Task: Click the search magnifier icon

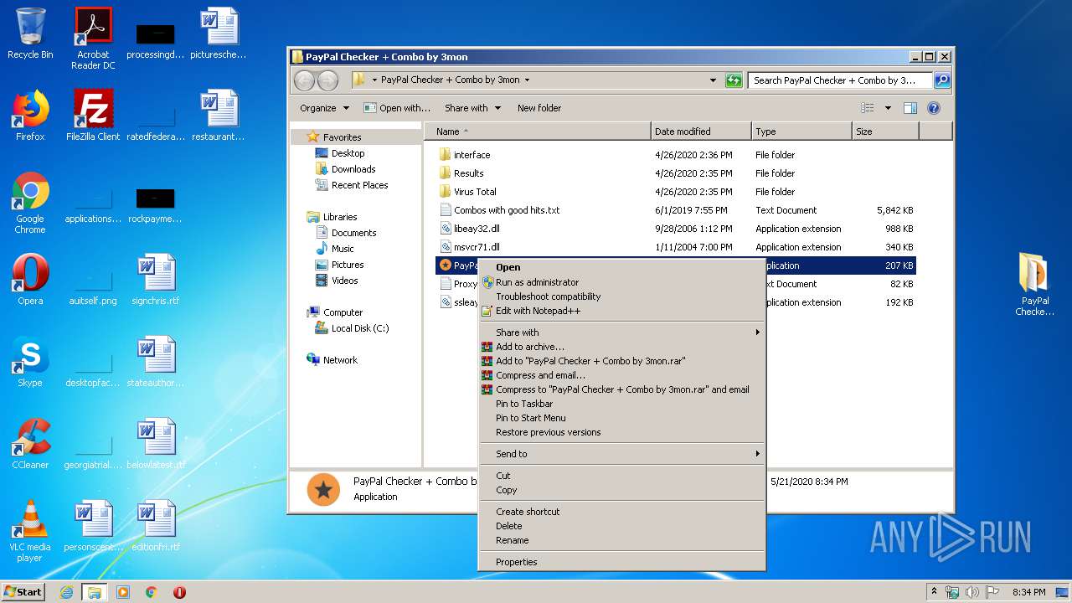Action: click(x=942, y=80)
